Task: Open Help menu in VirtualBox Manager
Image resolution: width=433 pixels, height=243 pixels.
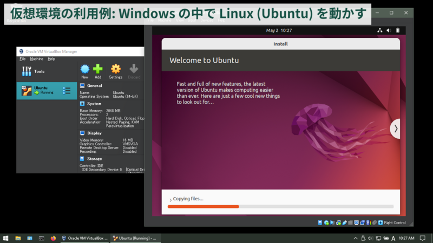Action: tap(51, 59)
